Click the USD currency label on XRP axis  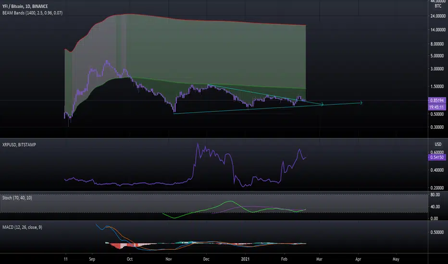coord(438,144)
